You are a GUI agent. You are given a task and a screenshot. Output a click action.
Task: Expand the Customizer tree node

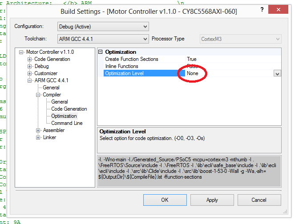point(30,73)
